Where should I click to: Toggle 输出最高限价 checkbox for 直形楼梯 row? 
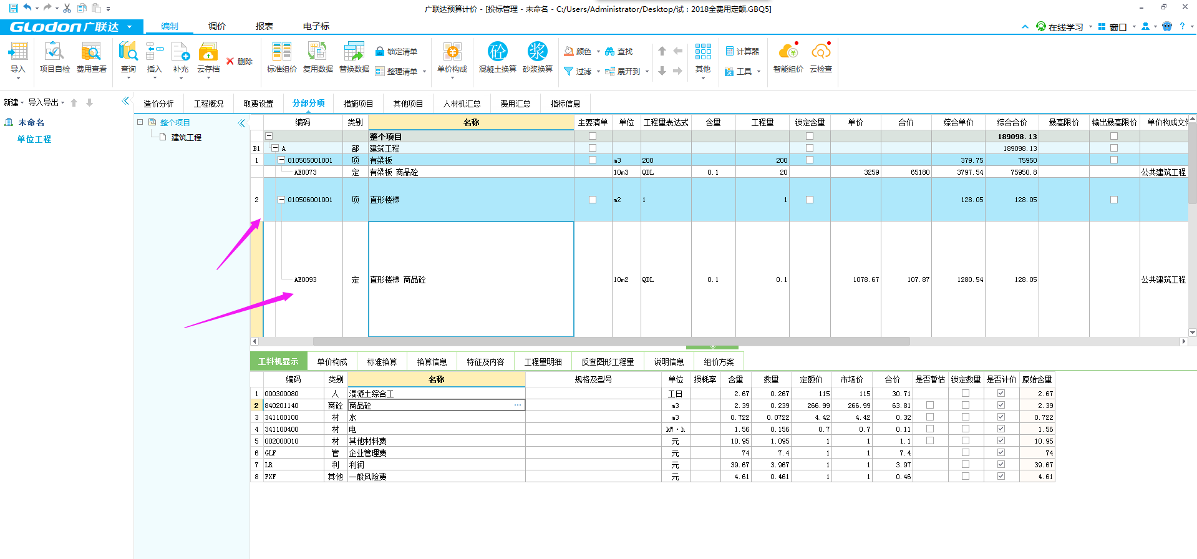pos(1114,200)
